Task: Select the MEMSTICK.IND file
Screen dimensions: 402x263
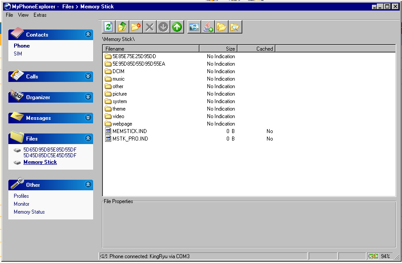Action: (129, 131)
